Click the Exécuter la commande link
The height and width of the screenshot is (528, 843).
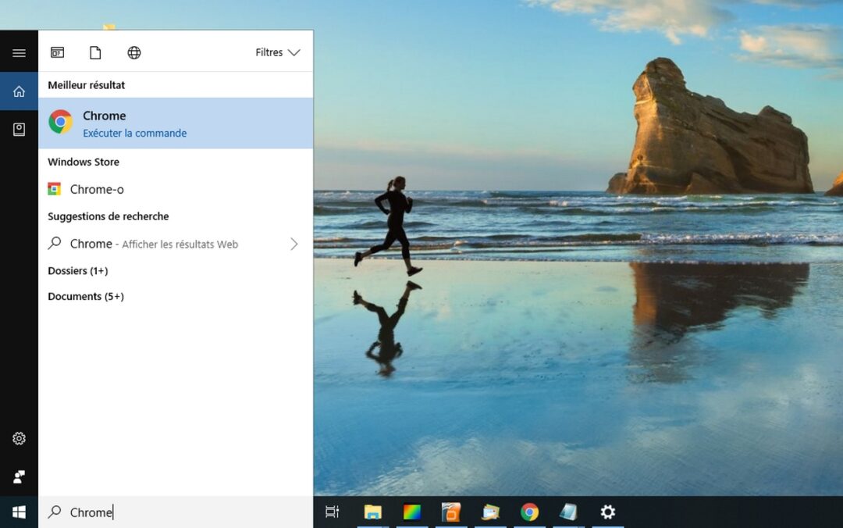(x=135, y=134)
